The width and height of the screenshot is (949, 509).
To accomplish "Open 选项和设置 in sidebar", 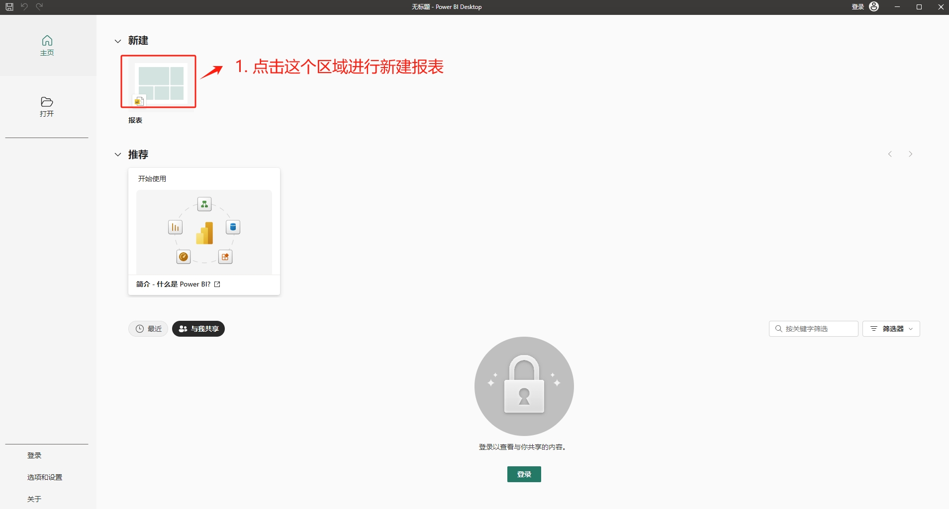I will [45, 477].
